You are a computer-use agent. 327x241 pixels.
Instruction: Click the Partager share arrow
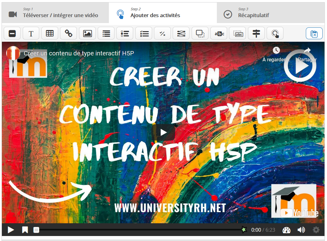tap(307, 50)
